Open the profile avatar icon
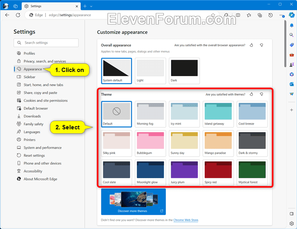The width and height of the screenshot is (297, 229). coord(6,6)
